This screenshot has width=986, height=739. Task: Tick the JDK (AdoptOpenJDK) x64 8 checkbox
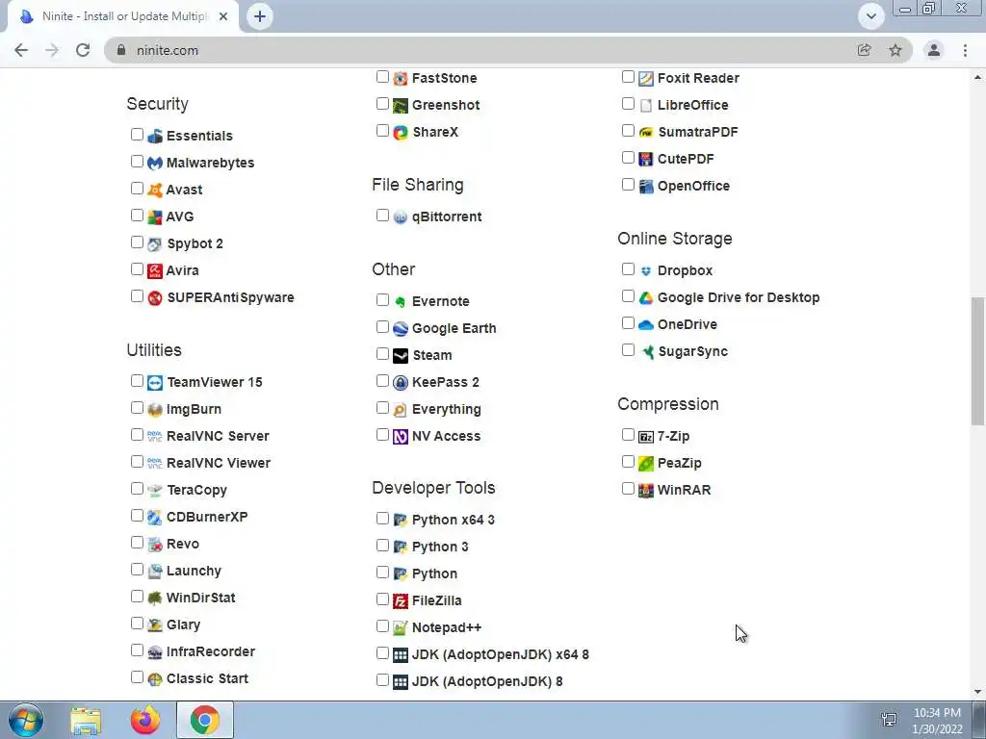click(x=382, y=653)
